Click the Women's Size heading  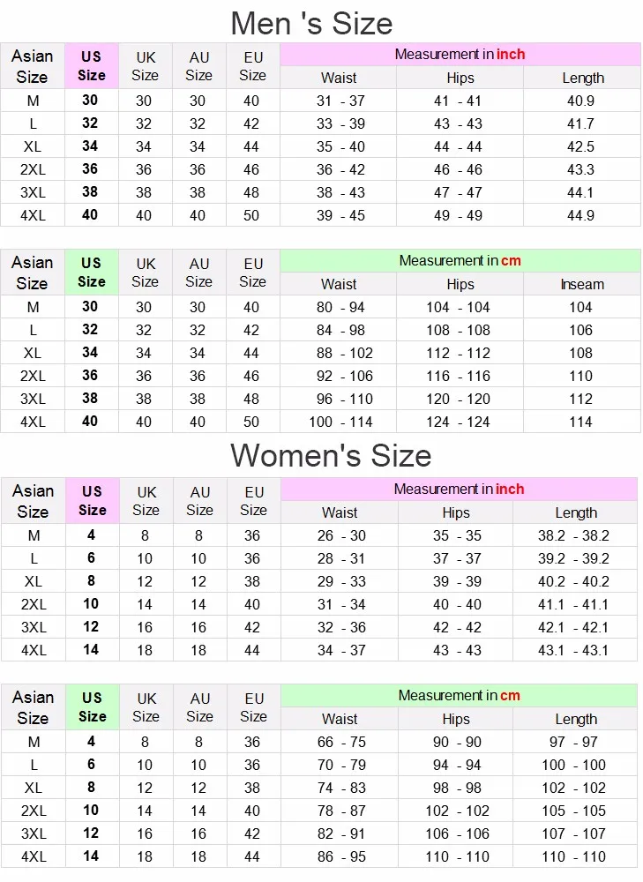pos(331,455)
